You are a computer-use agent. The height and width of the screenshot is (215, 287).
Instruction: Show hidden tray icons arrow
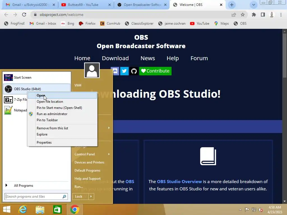click(240, 210)
